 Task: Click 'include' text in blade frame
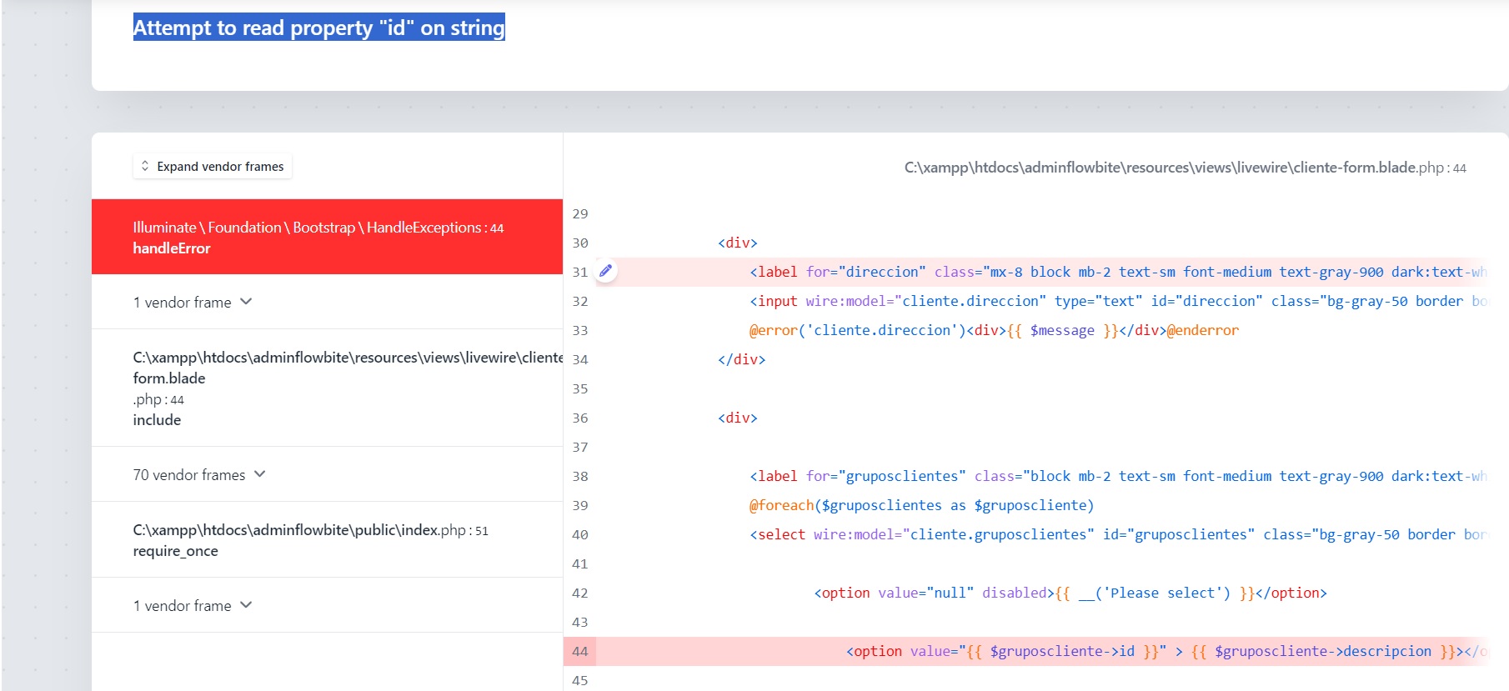pos(157,419)
